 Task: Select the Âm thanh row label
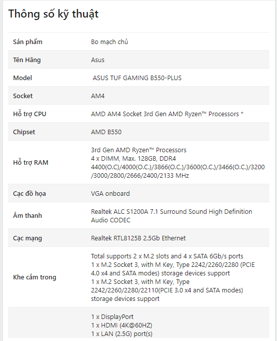27,215
